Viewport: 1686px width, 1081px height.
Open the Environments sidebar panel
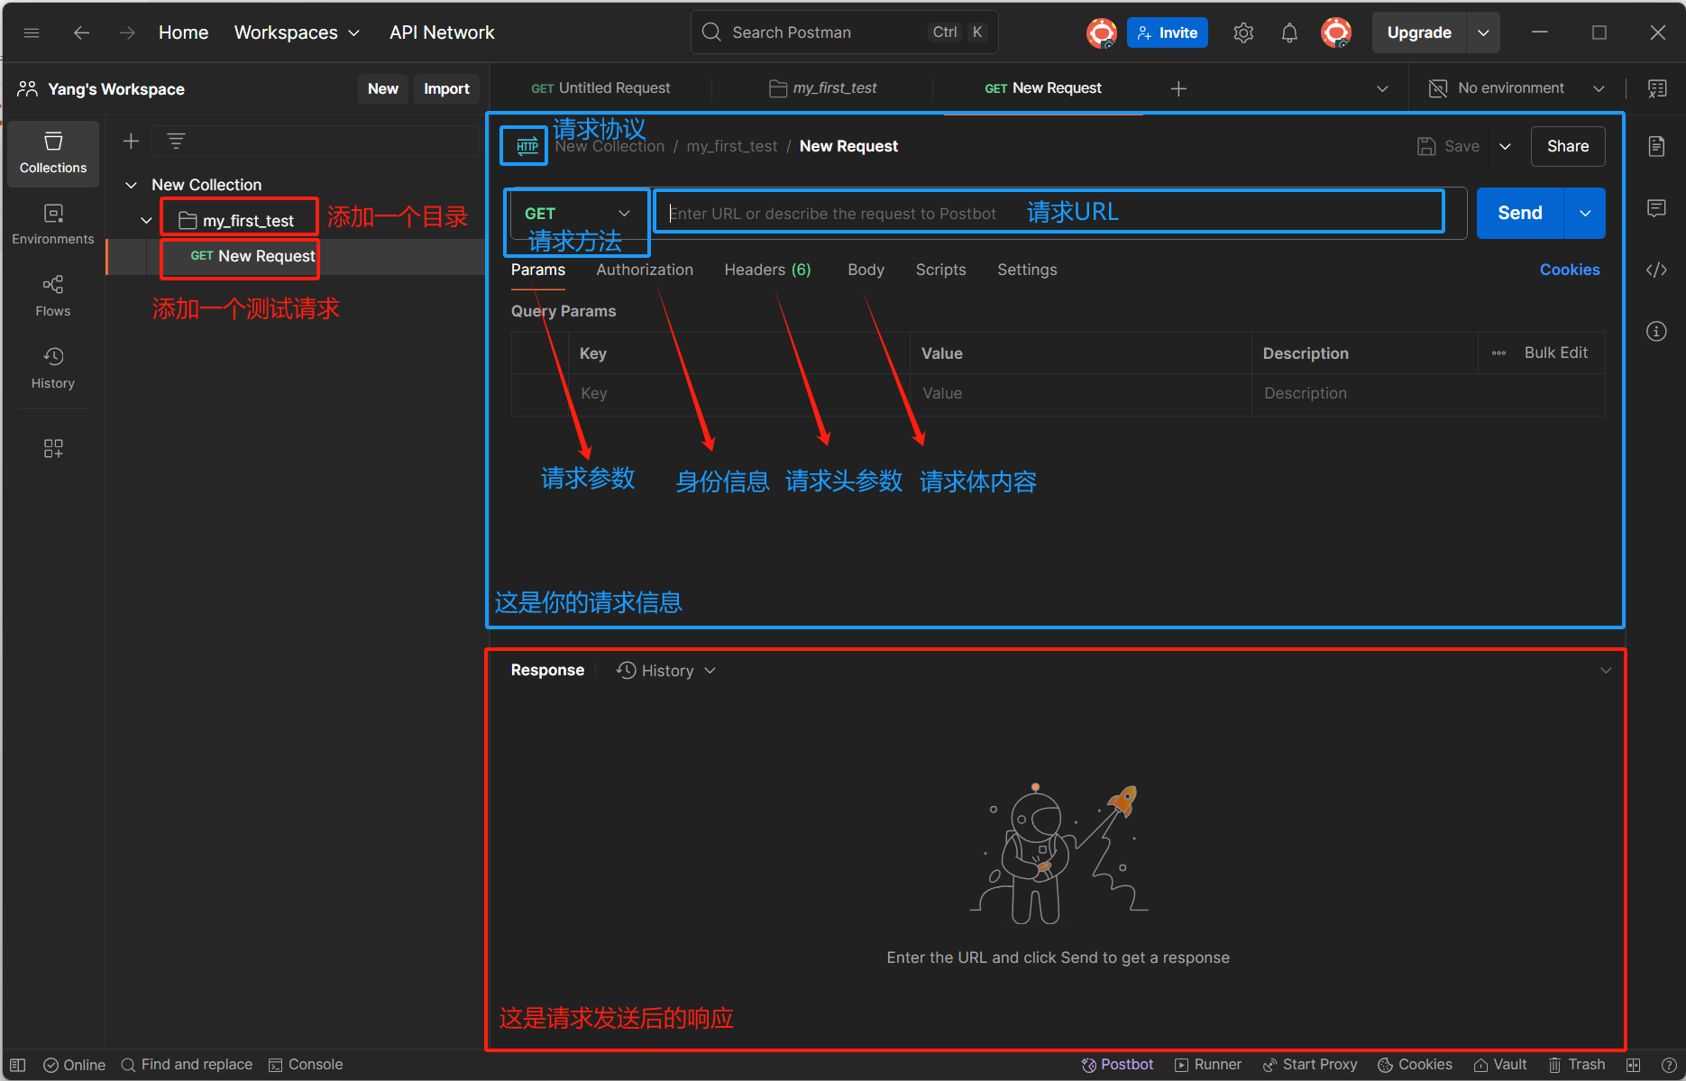(53, 224)
